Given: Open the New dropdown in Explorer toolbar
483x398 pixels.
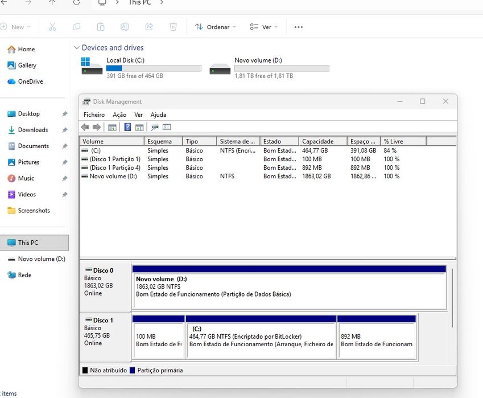Looking at the screenshot, I should (x=16, y=27).
